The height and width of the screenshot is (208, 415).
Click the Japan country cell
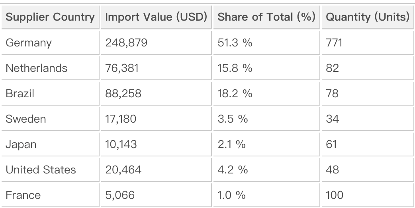[21, 144]
